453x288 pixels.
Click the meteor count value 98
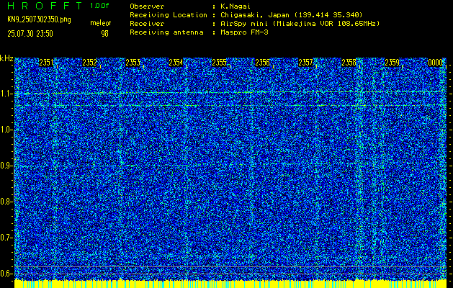tap(104, 34)
